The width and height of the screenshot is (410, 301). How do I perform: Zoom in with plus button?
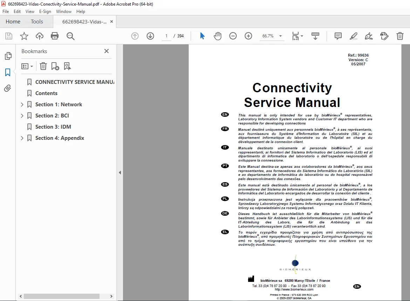[248, 36]
